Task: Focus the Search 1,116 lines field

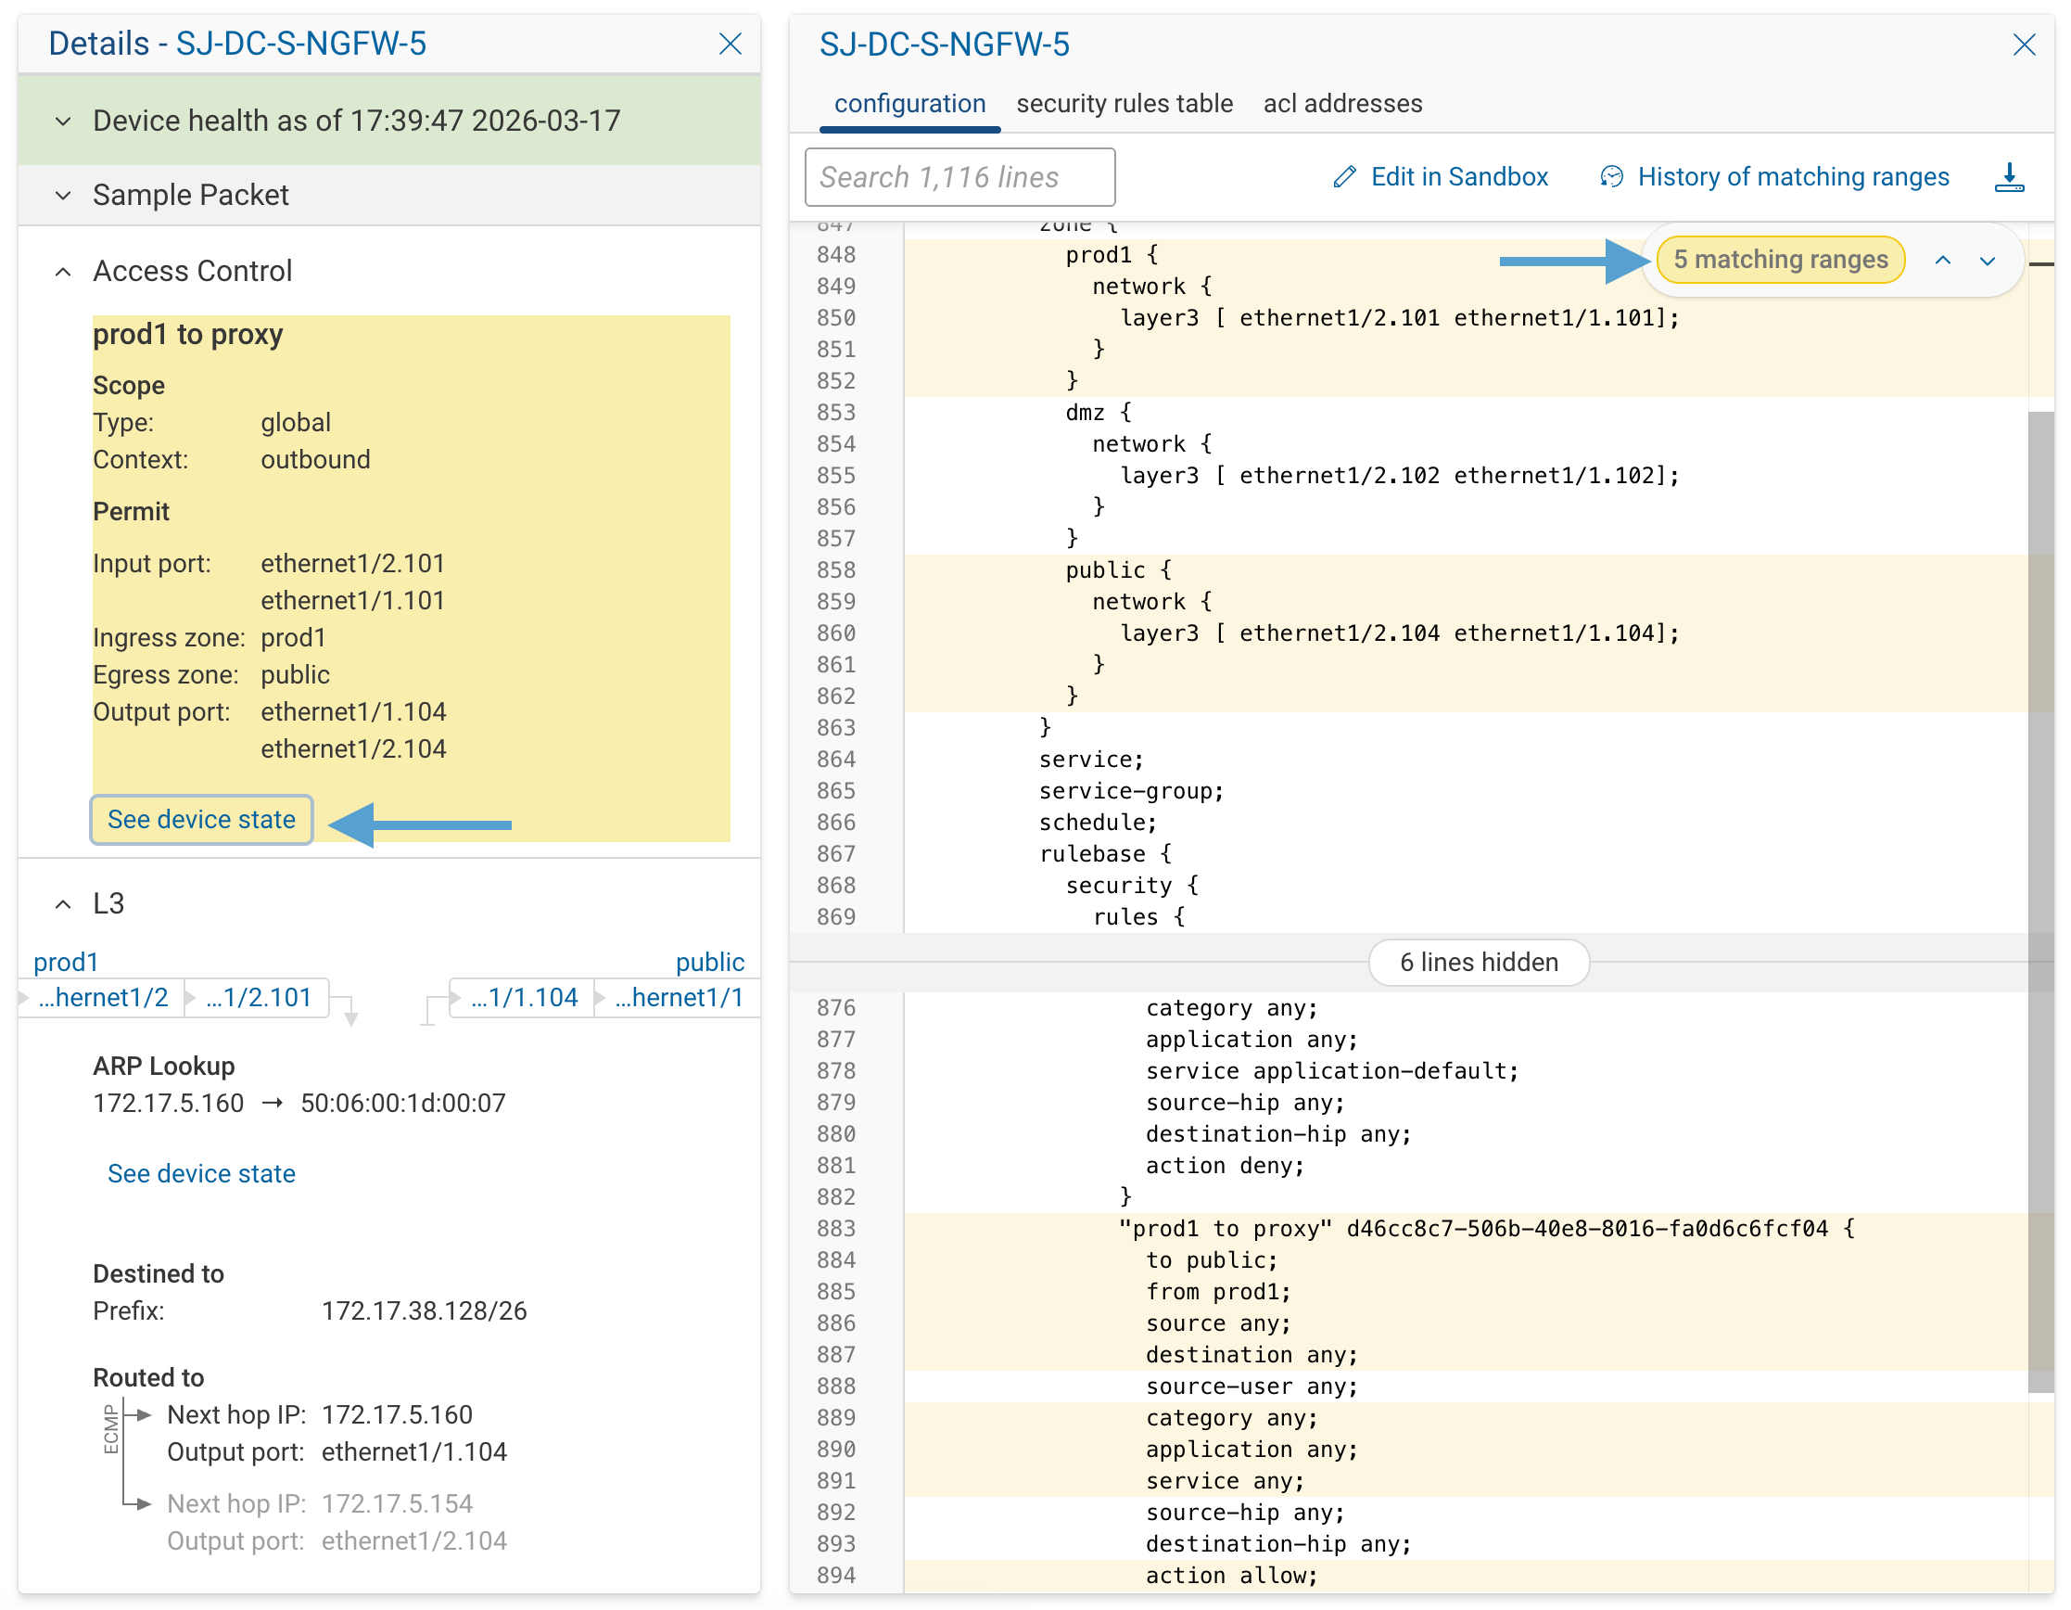Action: click(x=959, y=176)
